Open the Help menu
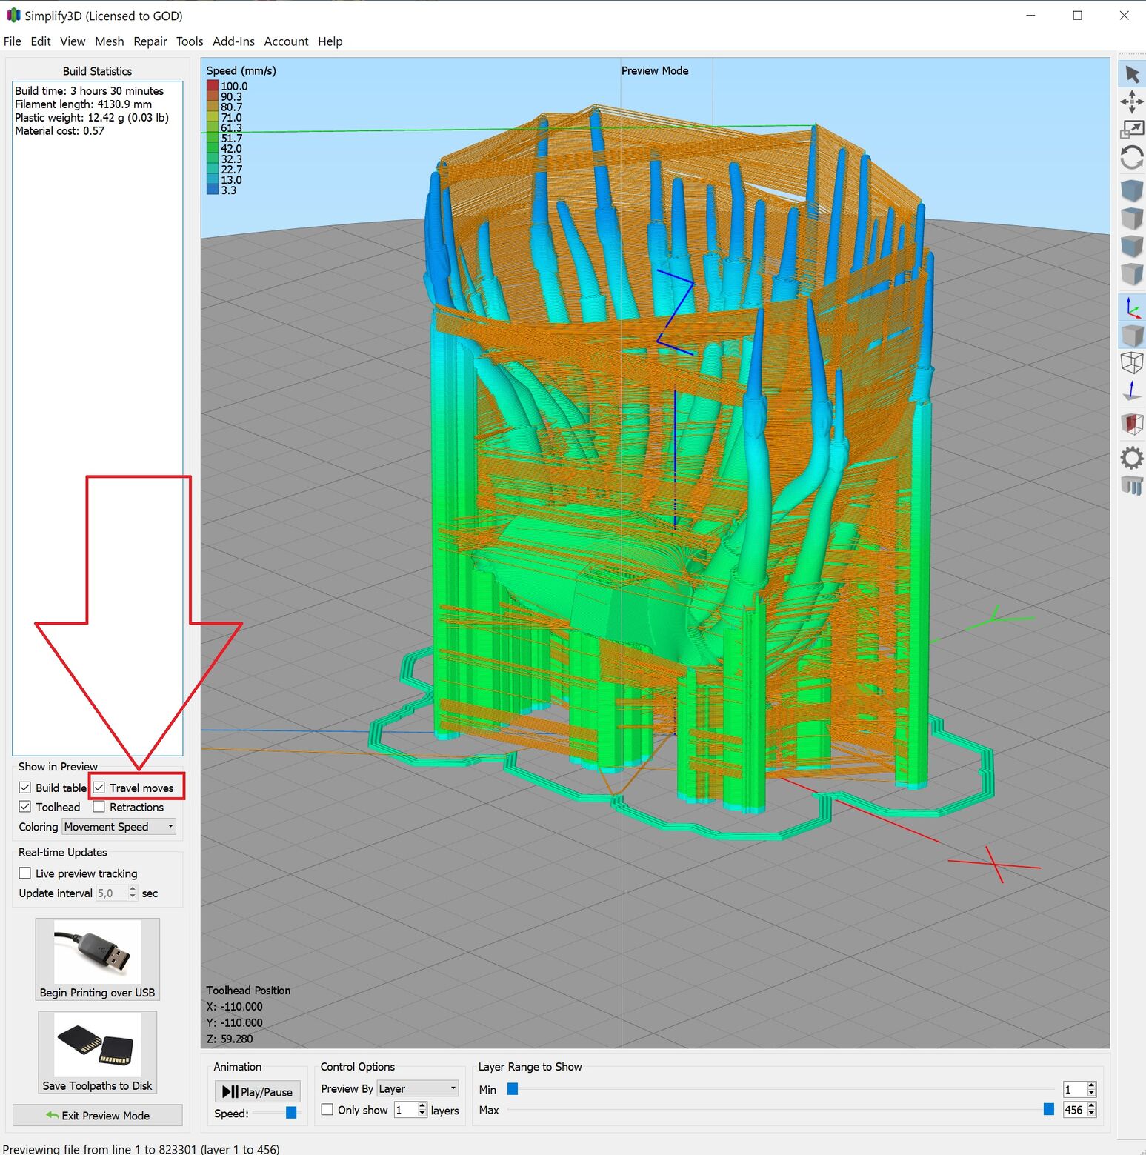The image size is (1146, 1155). click(x=330, y=41)
